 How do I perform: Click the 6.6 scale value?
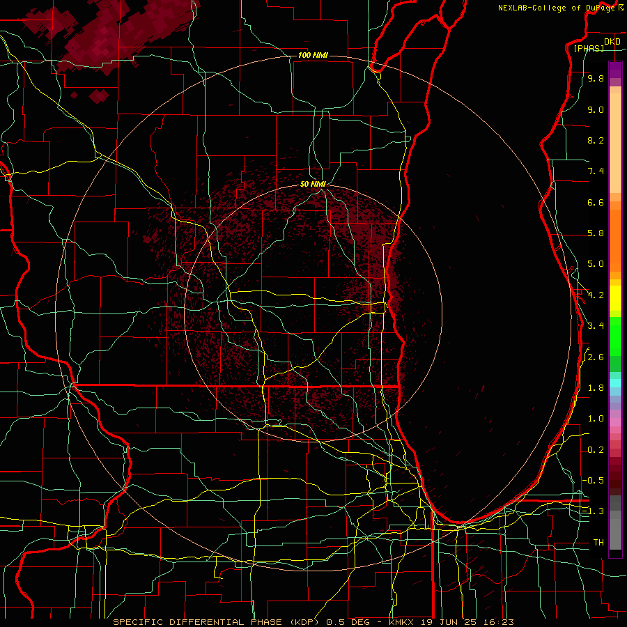pos(596,202)
